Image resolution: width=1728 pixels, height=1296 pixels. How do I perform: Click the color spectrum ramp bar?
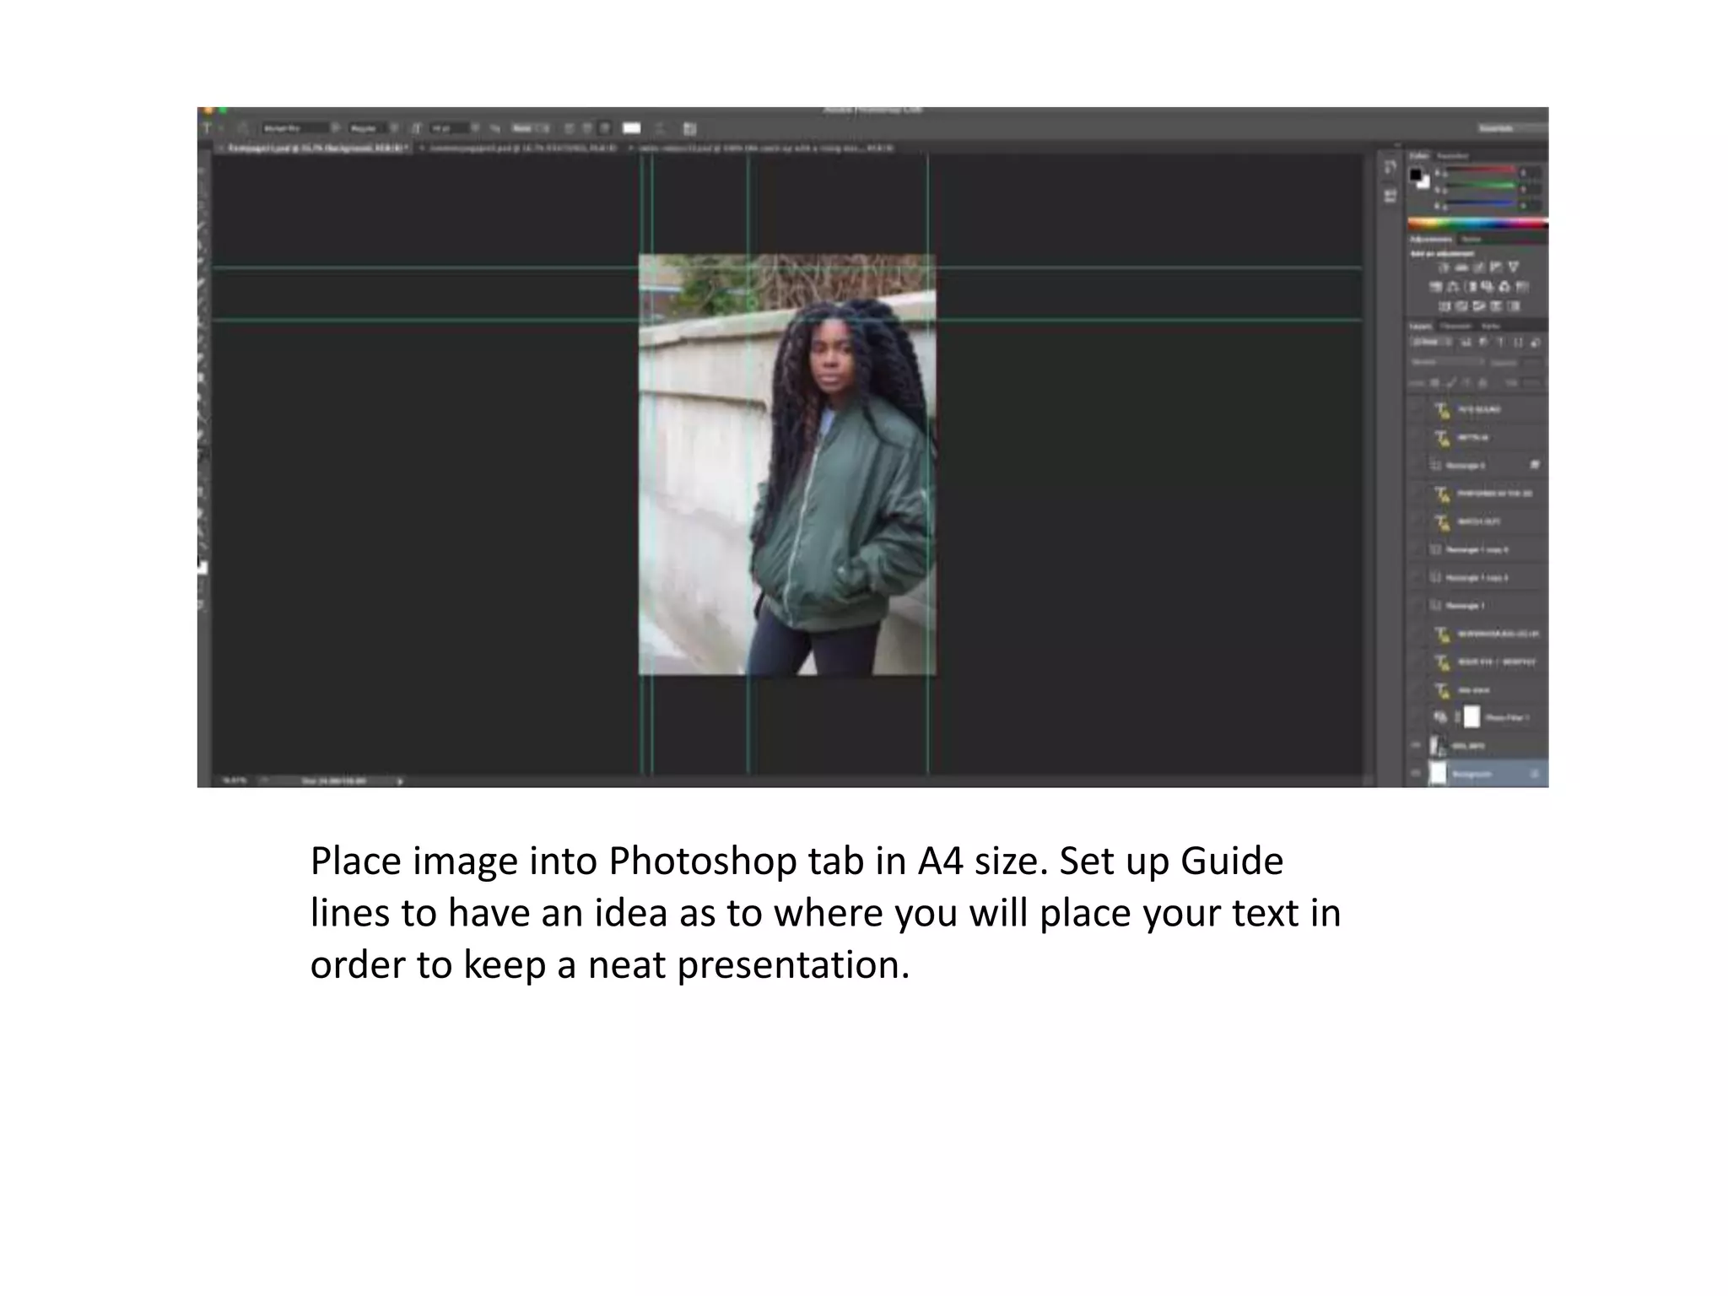point(1477,224)
